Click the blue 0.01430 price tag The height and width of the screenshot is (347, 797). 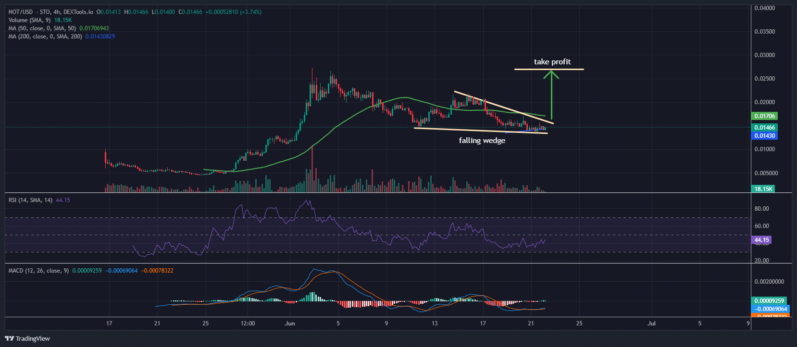click(x=764, y=136)
